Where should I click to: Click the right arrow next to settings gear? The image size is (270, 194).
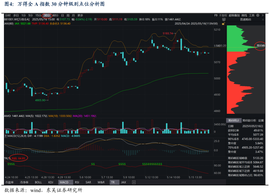click(262, 15)
